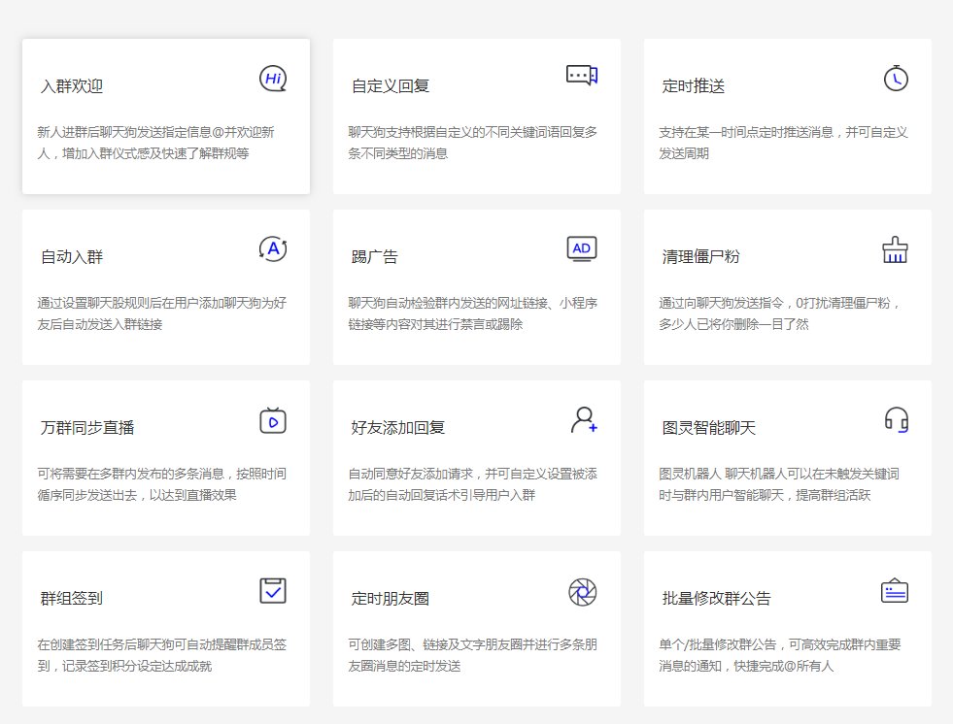Click the add-friend icon for 好友添加回复
Screen dimensions: 953x724
[583, 419]
